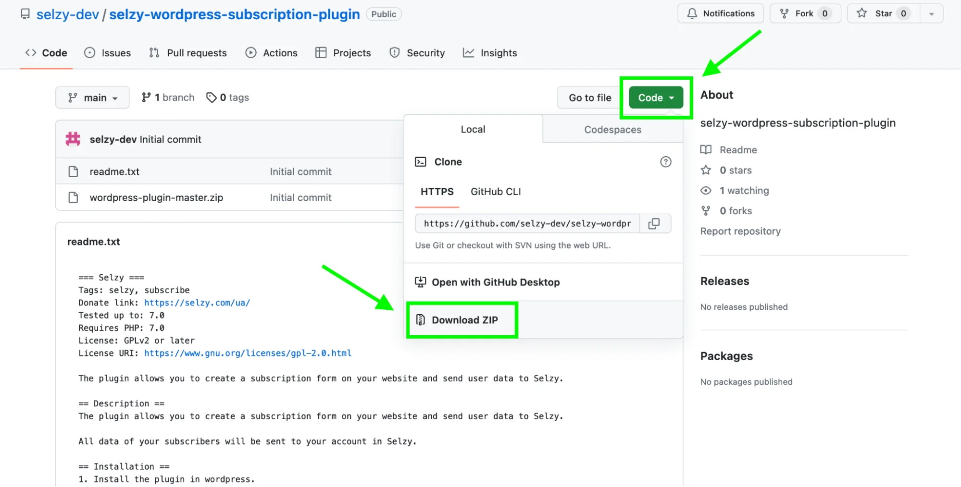Copy the HTTPS clone URL
961x487 pixels.
coord(655,223)
